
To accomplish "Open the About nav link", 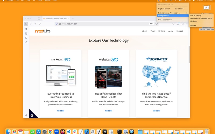I will pos(145,31).
